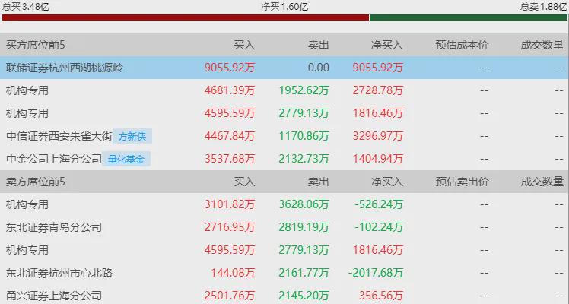Click the 4467.84万 buy amount
The height and width of the screenshot is (304, 569).
pyautogui.click(x=229, y=136)
